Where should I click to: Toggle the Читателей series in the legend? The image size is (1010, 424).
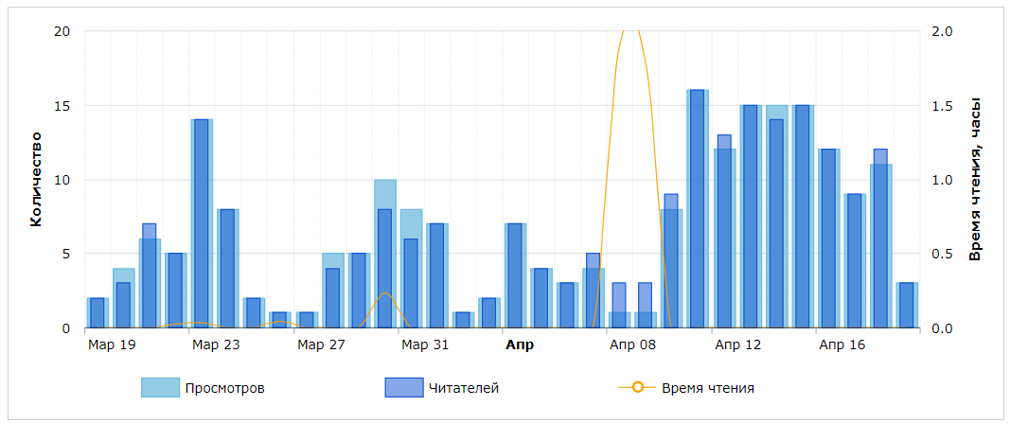[441, 388]
